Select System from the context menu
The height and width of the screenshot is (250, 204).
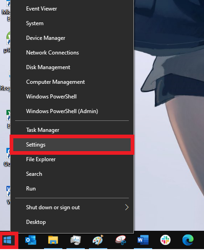[72, 23]
